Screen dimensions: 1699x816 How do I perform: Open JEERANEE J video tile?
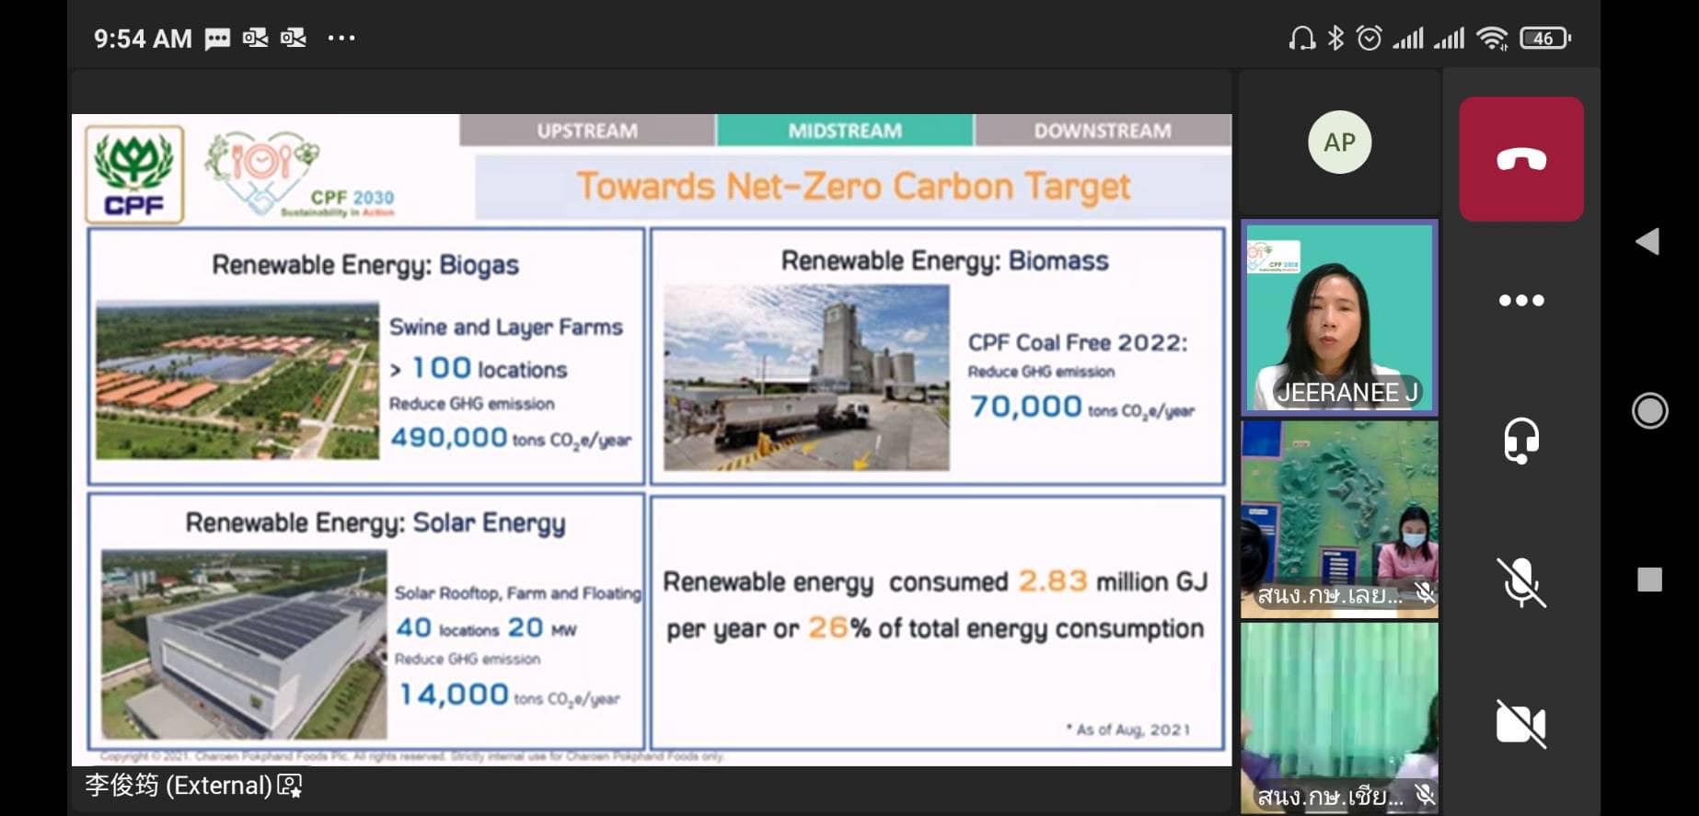[x=1339, y=317]
